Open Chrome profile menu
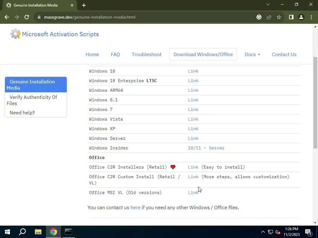This screenshot has width=318, height=238. pyautogui.click(x=301, y=17)
